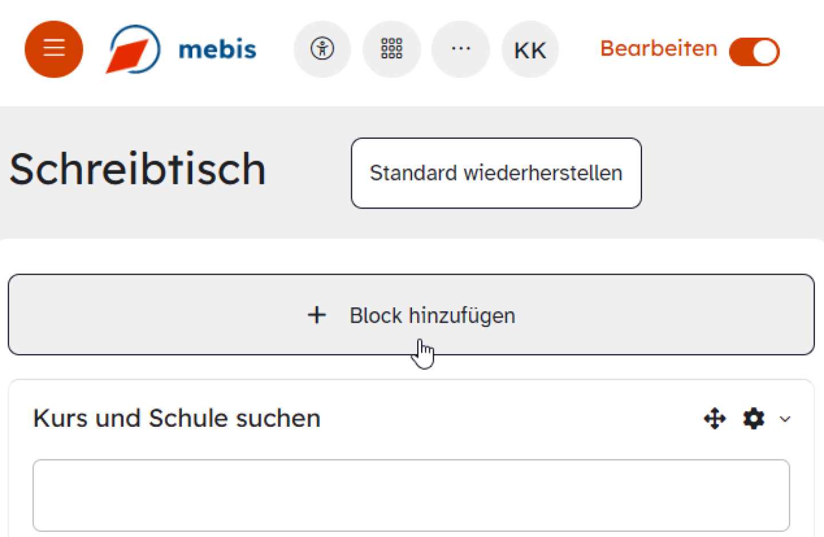Viewport: 824px width, 537px height.
Task: Open the apps grid launcher
Action: (391, 49)
